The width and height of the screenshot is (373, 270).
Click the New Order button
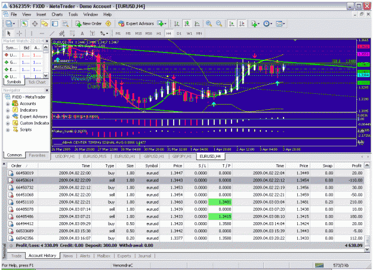coord(88,23)
